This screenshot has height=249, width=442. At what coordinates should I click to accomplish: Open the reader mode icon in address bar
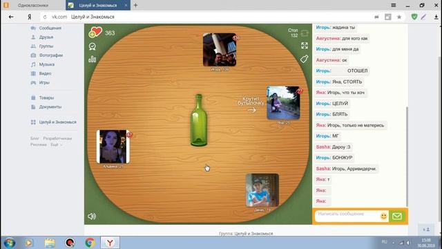click(x=388, y=17)
